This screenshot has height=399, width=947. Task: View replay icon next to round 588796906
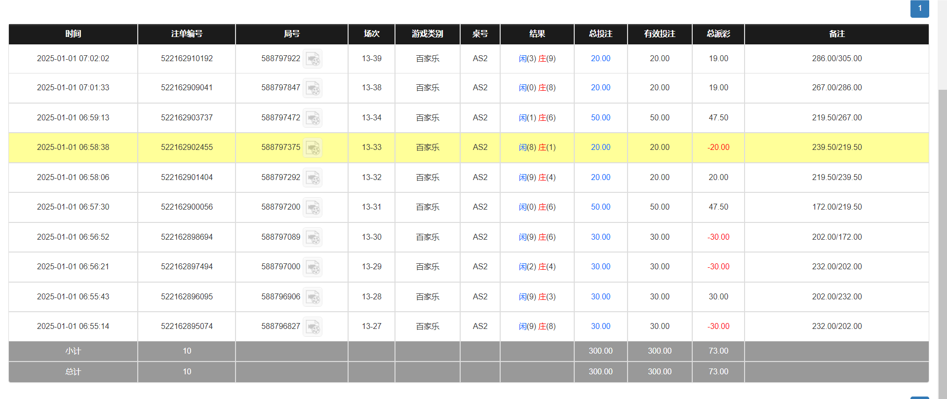(313, 297)
